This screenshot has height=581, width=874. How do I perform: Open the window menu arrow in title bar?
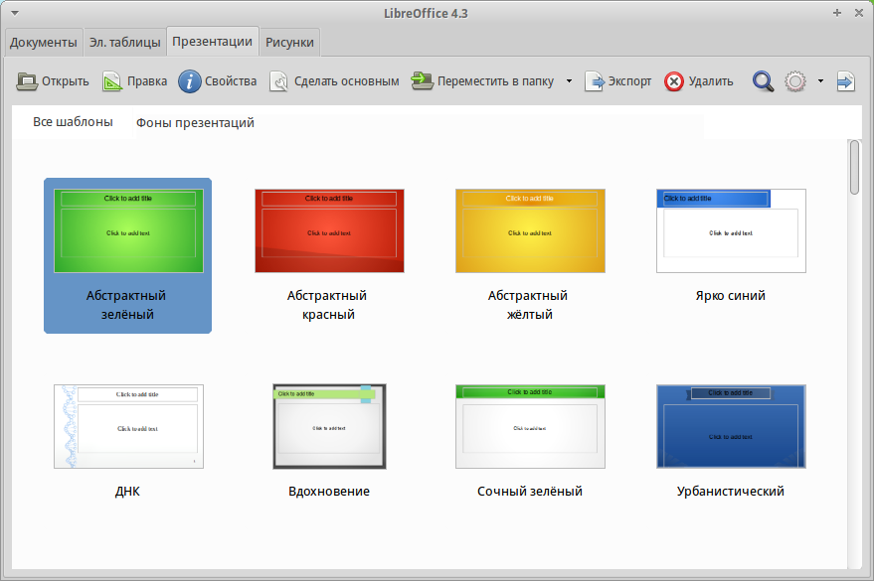[x=14, y=13]
